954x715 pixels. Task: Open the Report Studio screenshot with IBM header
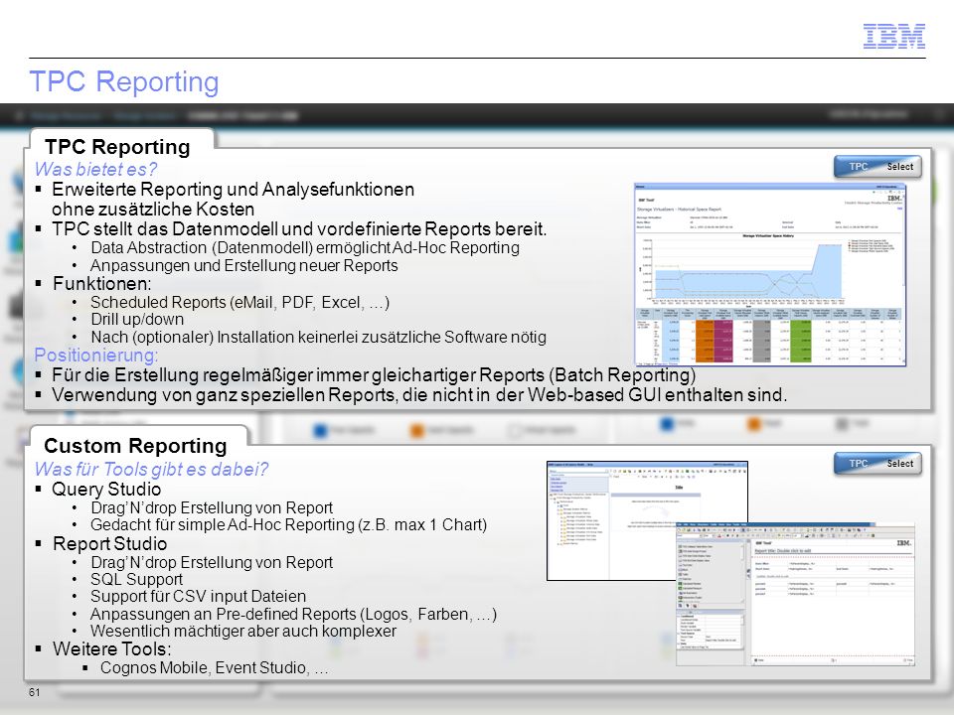[x=796, y=595]
